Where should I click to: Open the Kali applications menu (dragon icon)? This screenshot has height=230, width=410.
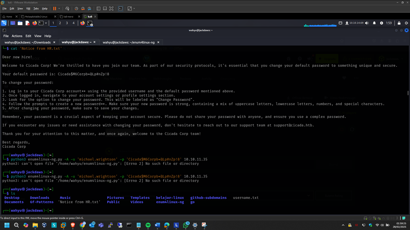click(x=4, y=23)
